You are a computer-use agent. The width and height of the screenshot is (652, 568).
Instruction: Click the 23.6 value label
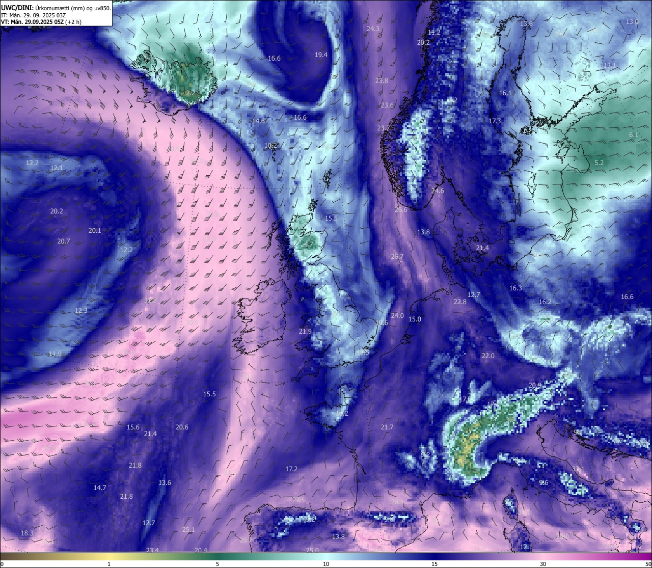point(387,105)
